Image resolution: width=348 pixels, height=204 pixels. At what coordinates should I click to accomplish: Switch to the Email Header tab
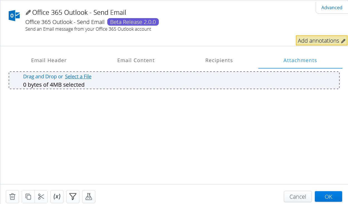49,60
